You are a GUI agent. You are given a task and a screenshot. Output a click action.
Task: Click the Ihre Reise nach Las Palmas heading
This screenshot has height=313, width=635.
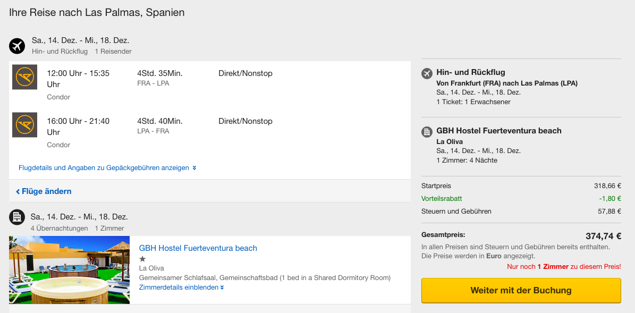(97, 13)
